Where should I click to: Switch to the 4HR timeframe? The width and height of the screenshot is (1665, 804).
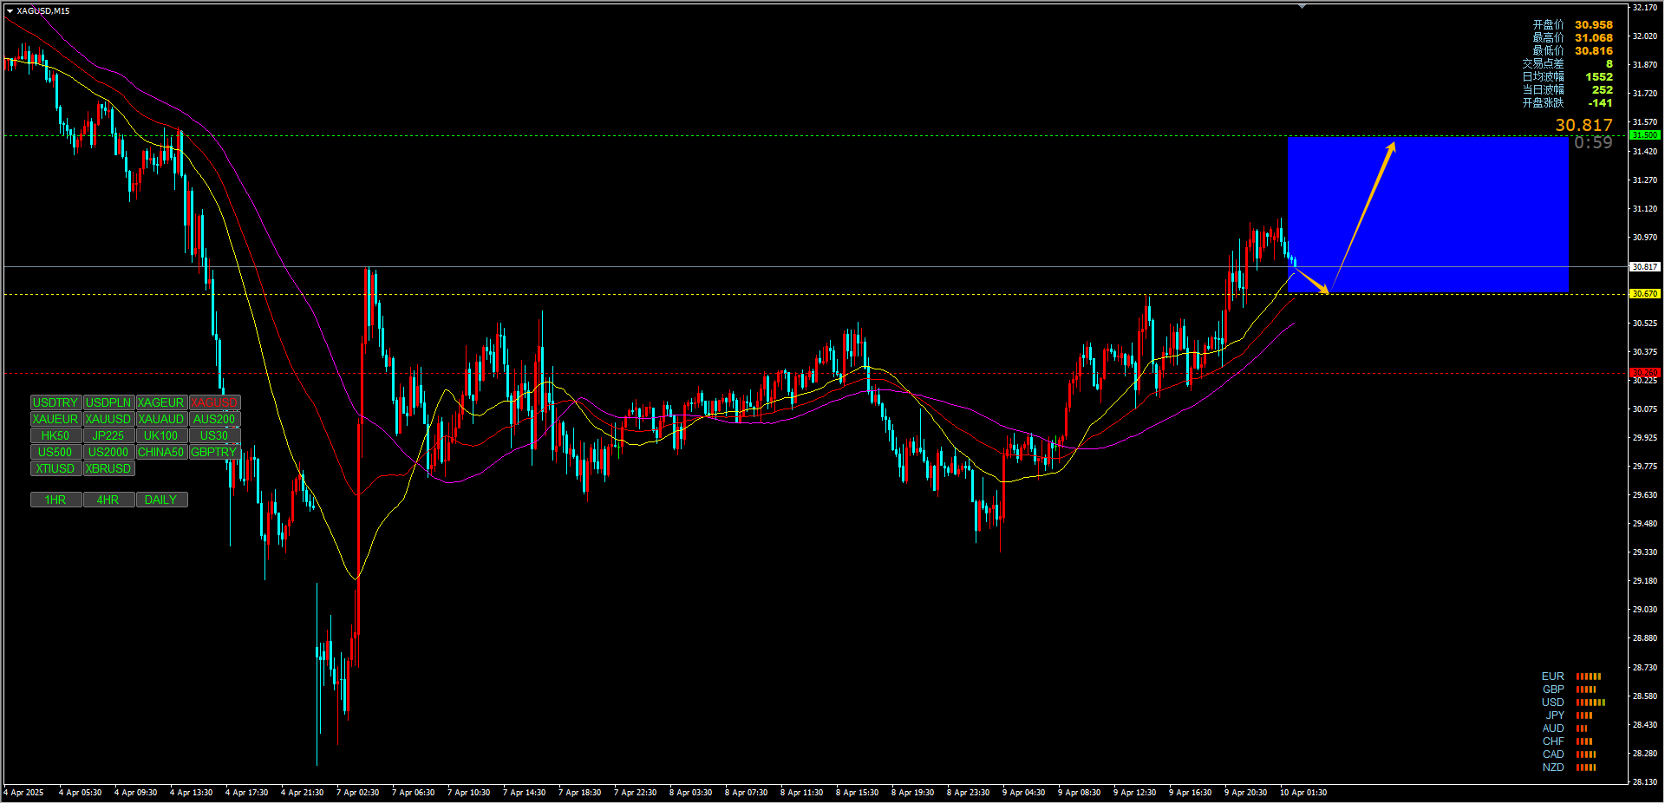108,500
